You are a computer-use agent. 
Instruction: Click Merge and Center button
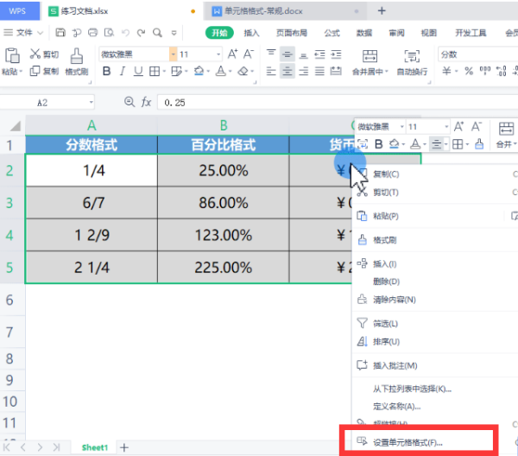(x=370, y=62)
